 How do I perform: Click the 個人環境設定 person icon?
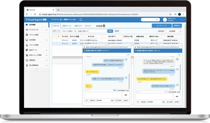point(27,65)
